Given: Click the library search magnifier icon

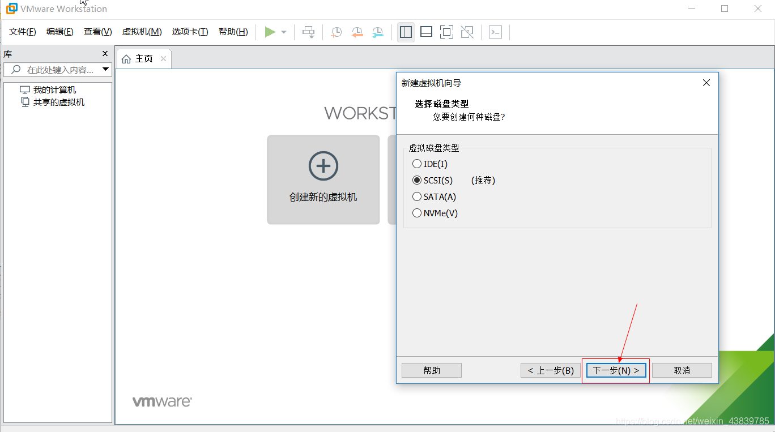Looking at the screenshot, I should click(x=16, y=70).
